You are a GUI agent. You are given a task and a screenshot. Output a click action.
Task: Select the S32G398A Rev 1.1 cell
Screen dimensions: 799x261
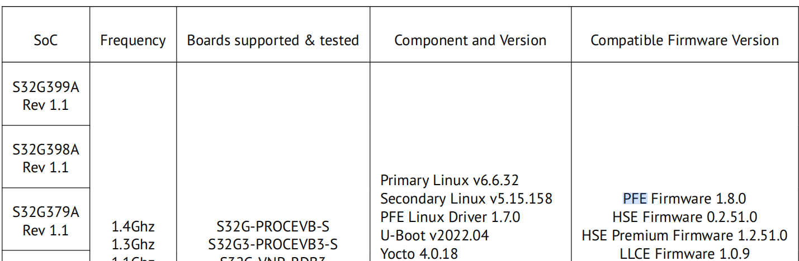pos(46,158)
